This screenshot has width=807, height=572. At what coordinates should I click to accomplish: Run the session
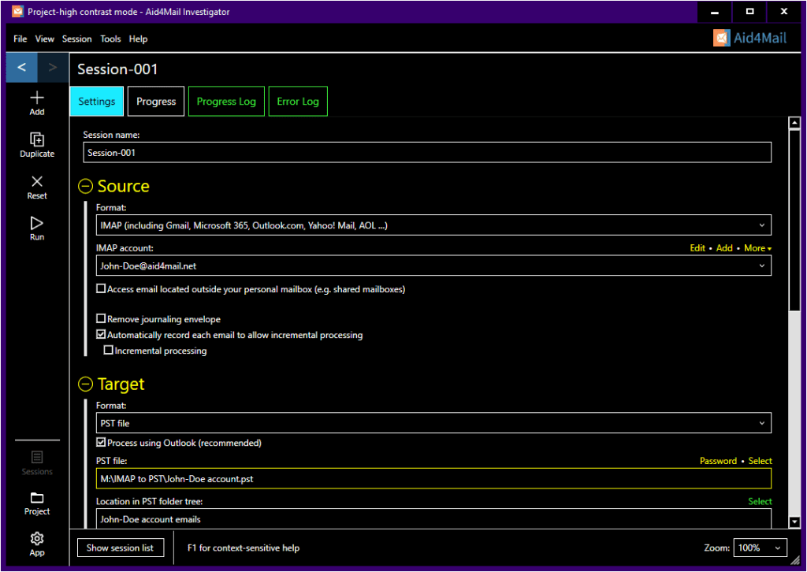coord(37,228)
